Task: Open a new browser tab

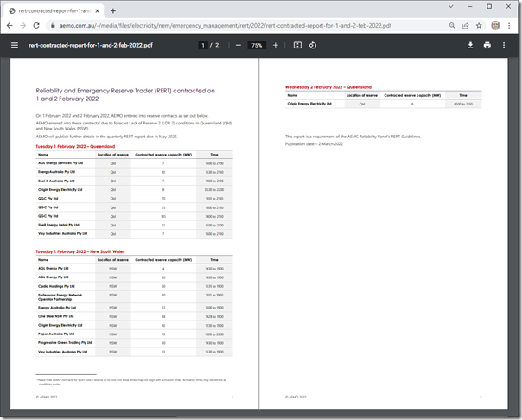Action: tap(113, 11)
